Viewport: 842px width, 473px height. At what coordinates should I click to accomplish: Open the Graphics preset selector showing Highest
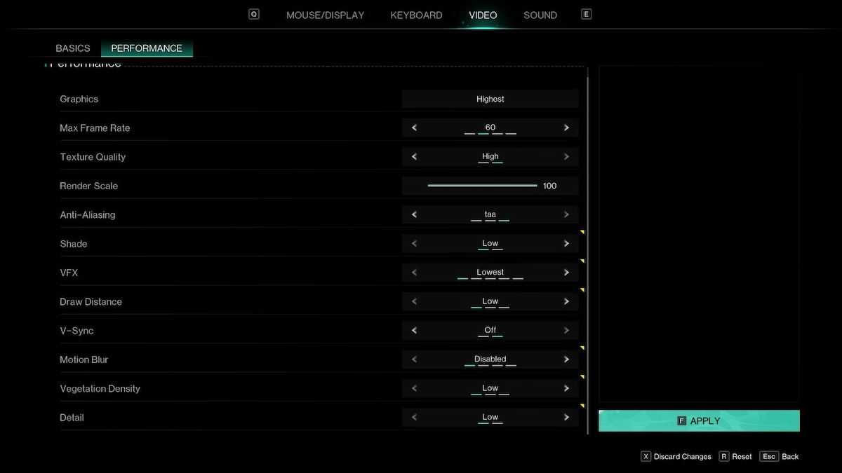tap(490, 99)
